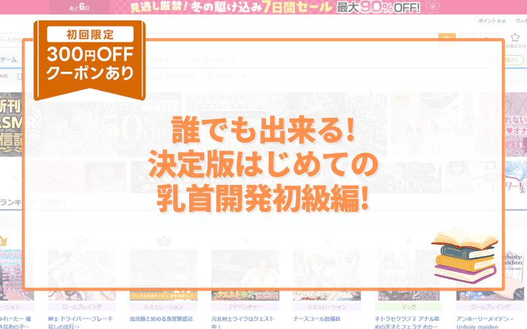Viewport: 527px width, 329px height.
Task: Open the title 流民娘と始める食堂繁盛記
Action: point(161,319)
